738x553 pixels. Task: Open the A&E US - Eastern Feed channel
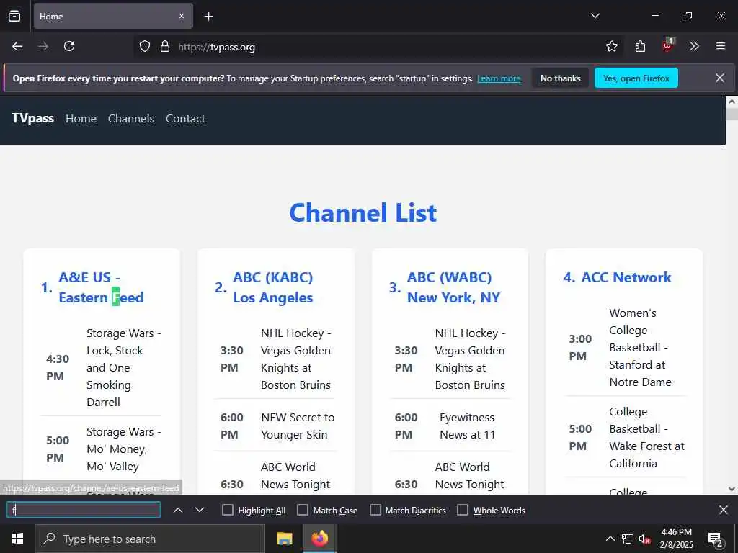101,287
